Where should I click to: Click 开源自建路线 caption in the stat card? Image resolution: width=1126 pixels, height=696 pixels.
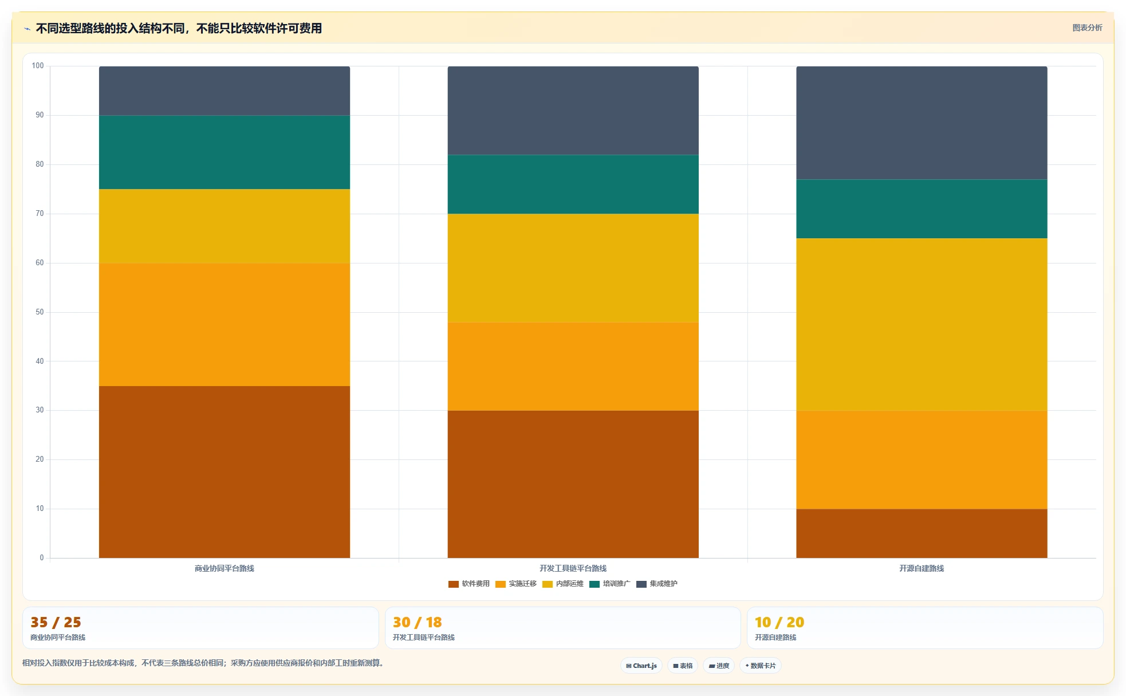click(775, 638)
